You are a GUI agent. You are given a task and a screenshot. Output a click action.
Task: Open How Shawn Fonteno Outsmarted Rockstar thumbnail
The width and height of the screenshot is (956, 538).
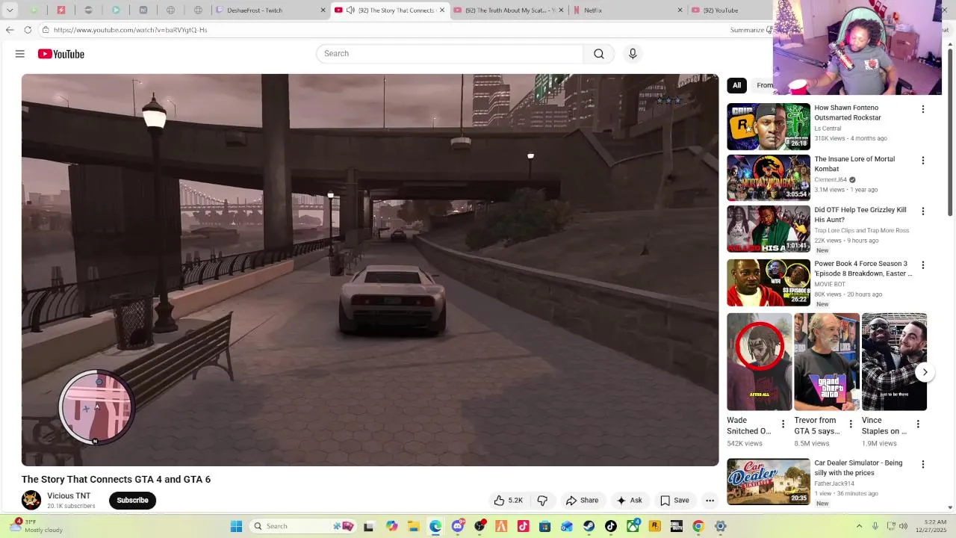tap(769, 126)
